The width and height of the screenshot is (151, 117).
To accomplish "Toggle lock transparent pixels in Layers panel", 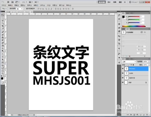I will (127, 65).
